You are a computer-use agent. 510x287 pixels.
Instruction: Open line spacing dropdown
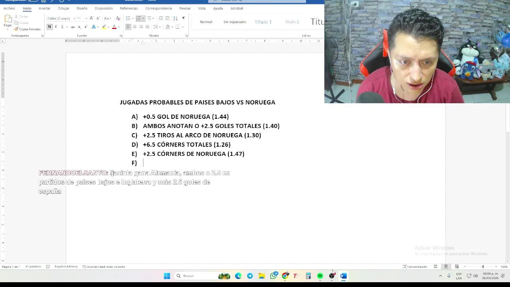pos(157,27)
